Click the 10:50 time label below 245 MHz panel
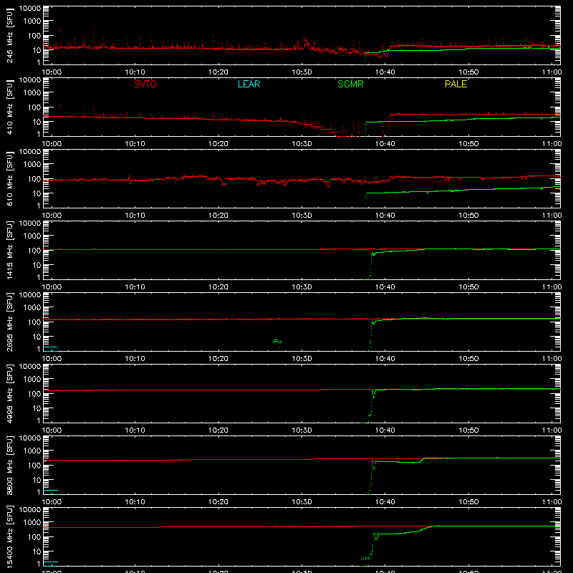This screenshot has width=573, height=573. [x=468, y=72]
